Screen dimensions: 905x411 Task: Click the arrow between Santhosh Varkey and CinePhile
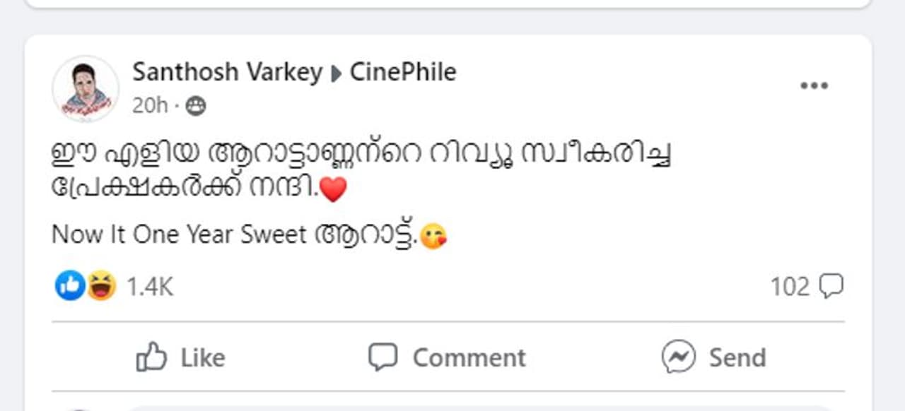(337, 73)
